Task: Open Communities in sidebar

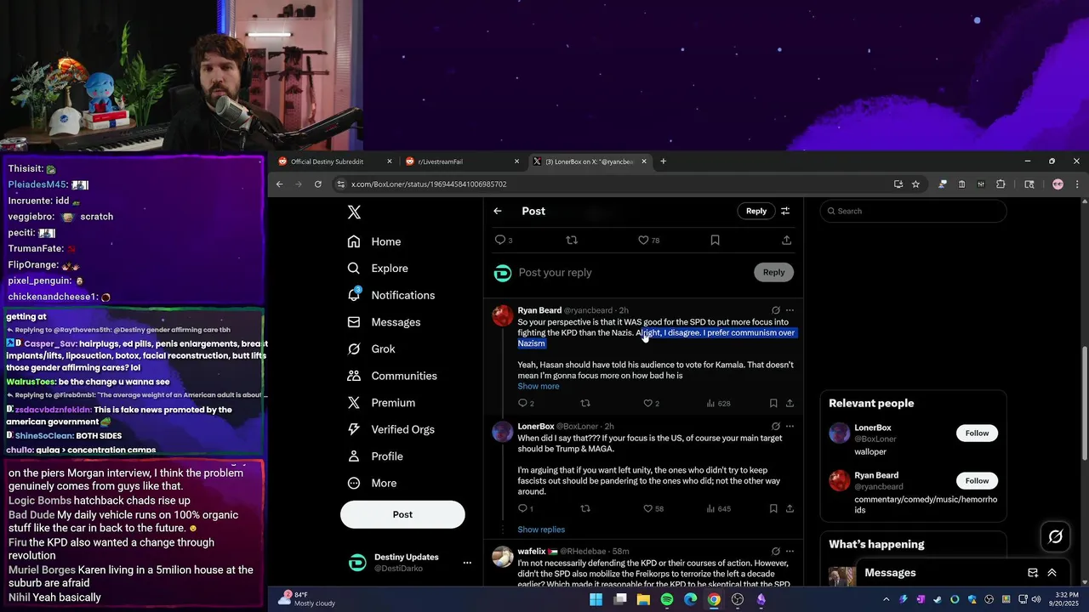Action: [x=392, y=376]
